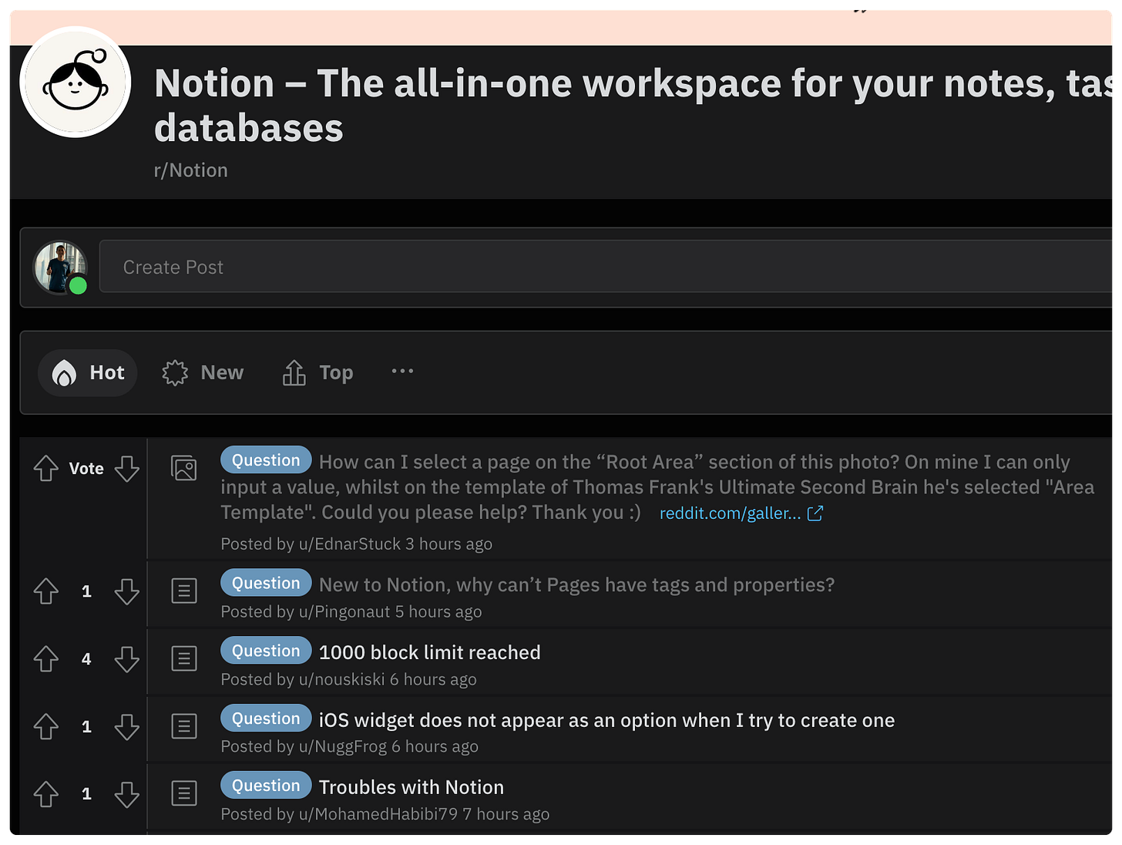
Task: Click the Question flair on 1000 block limit post
Action: (266, 651)
